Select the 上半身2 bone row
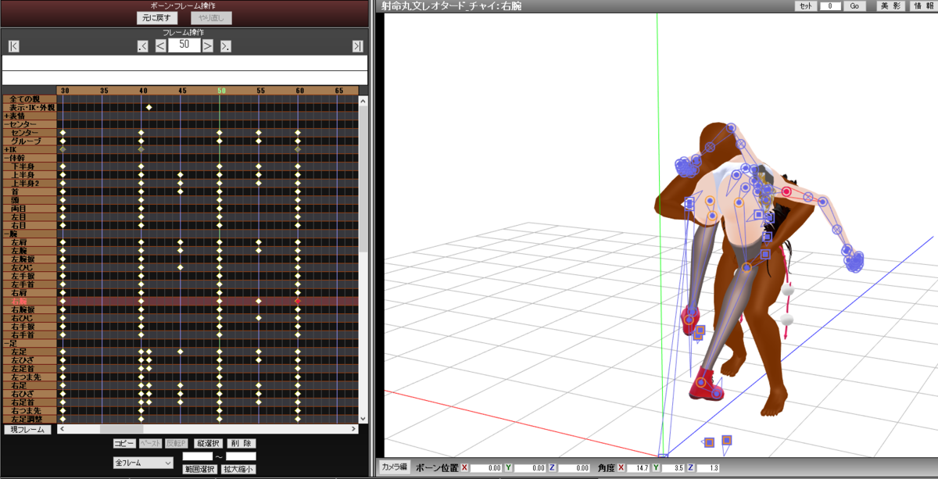 click(29, 183)
